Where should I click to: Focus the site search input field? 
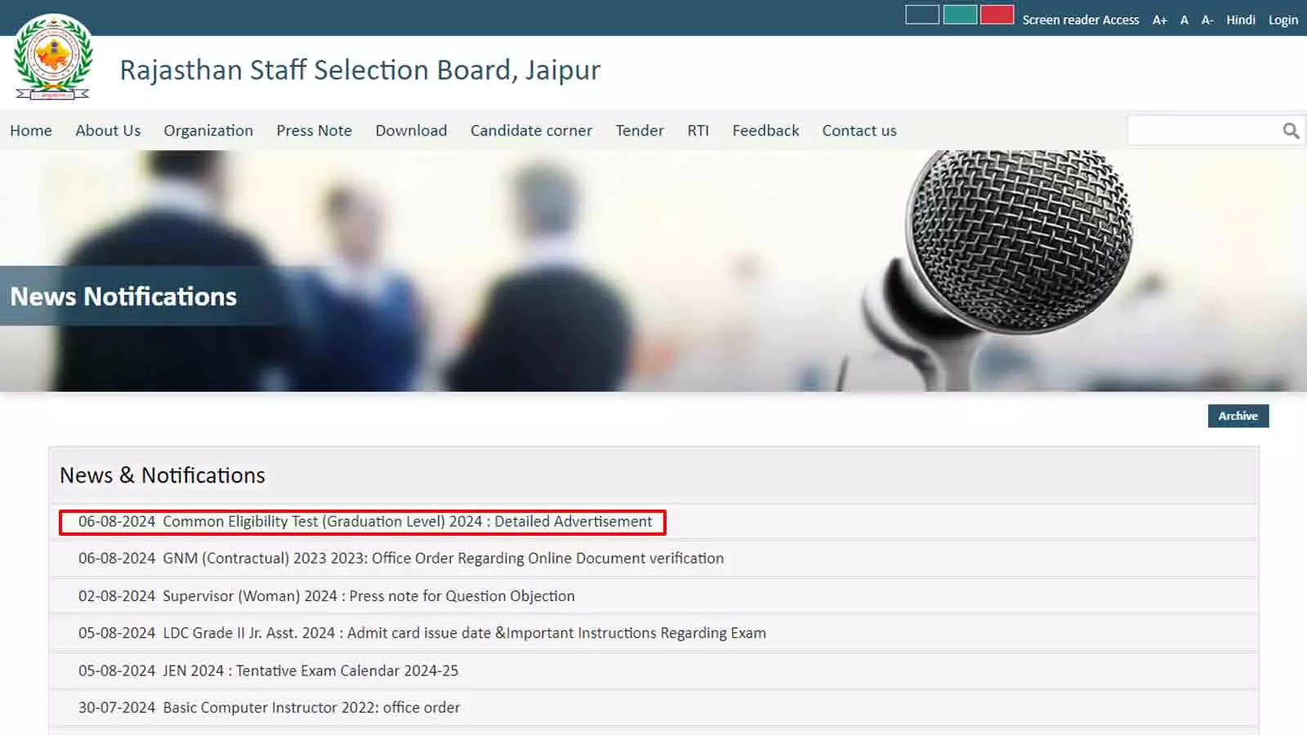(1202, 131)
